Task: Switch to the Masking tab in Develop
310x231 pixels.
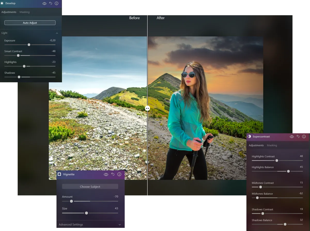Action: pyautogui.click(x=25, y=12)
